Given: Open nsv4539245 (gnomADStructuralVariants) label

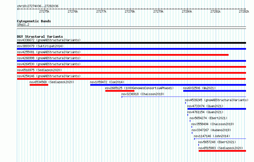Looking at the screenshot, I should point(217,100).
